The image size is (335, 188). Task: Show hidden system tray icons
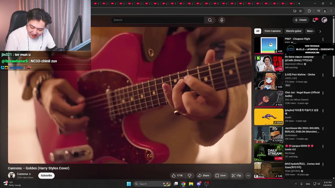[296, 184]
